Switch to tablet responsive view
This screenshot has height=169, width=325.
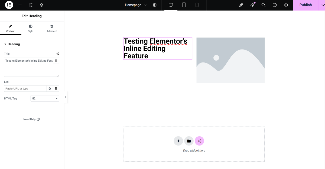pyautogui.click(x=184, y=5)
